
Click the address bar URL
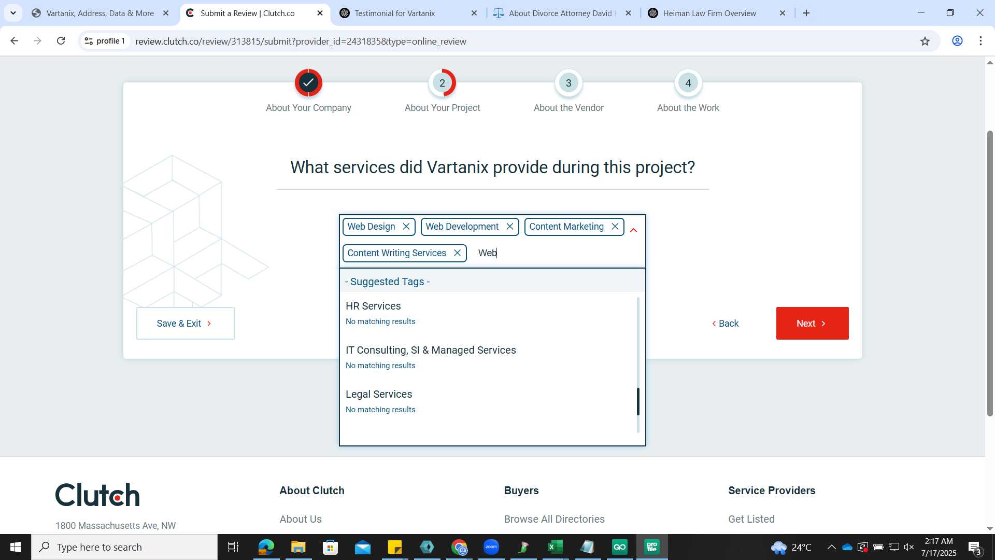pyautogui.click(x=301, y=41)
